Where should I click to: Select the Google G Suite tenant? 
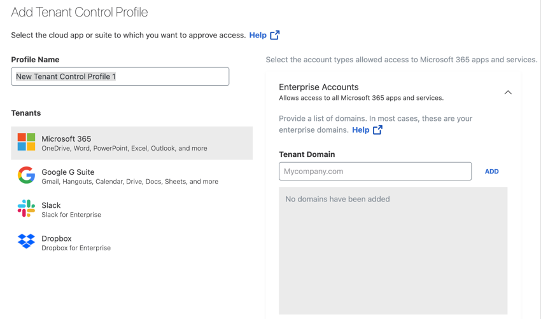point(132,176)
